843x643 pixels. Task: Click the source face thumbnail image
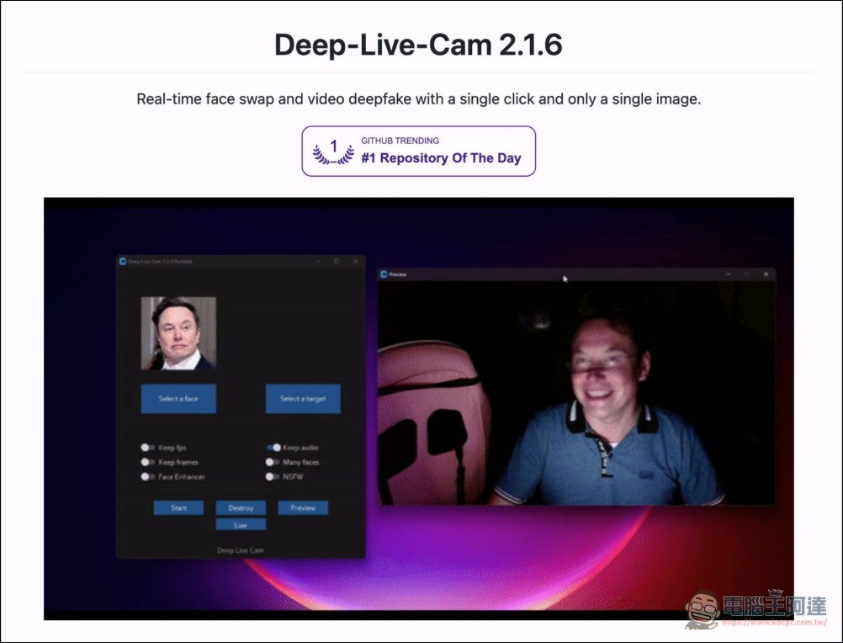(178, 332)
